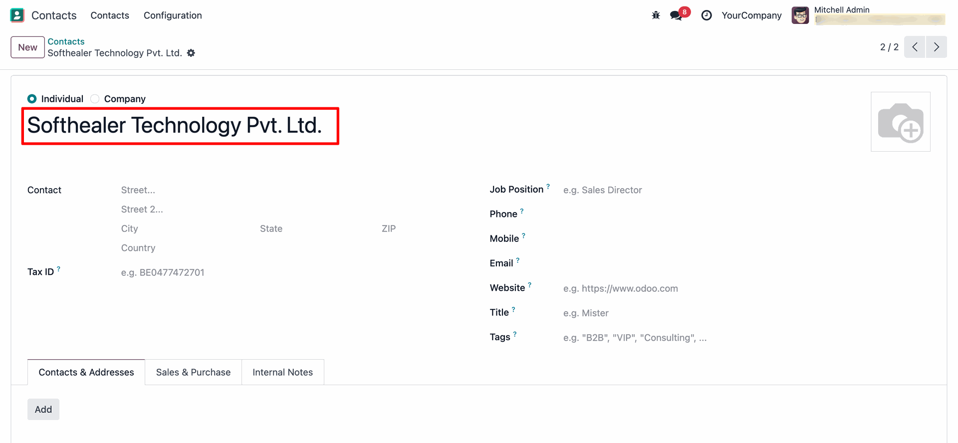Select the Company radio option
Viewport: 958px width, 443px height.
pos(95,99)
